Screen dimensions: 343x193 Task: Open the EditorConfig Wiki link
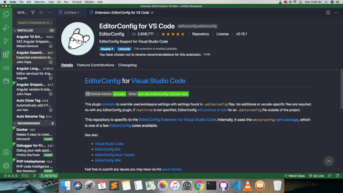pyautogui.click(x=108, y=160)
